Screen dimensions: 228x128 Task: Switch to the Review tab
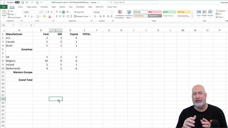click(62, 7)
